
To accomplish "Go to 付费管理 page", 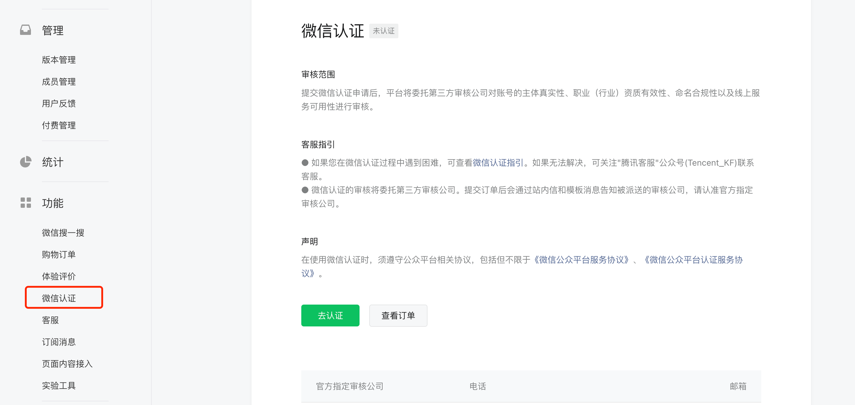I will pos(59,126).
